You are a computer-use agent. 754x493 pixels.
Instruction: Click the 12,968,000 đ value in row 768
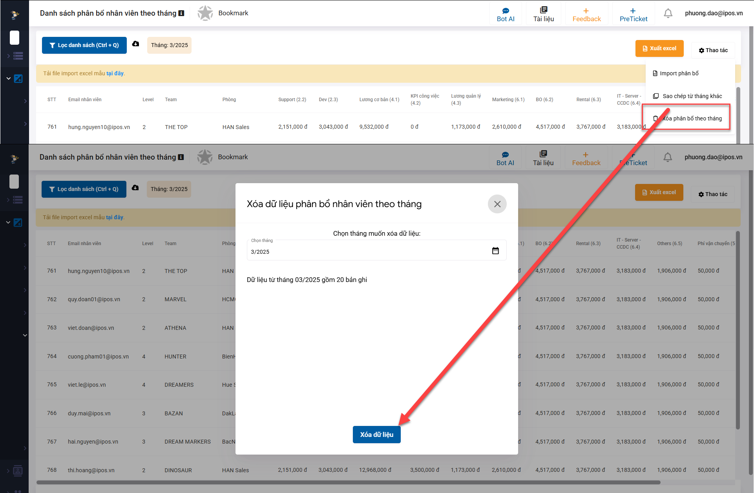tap(375, 470)
